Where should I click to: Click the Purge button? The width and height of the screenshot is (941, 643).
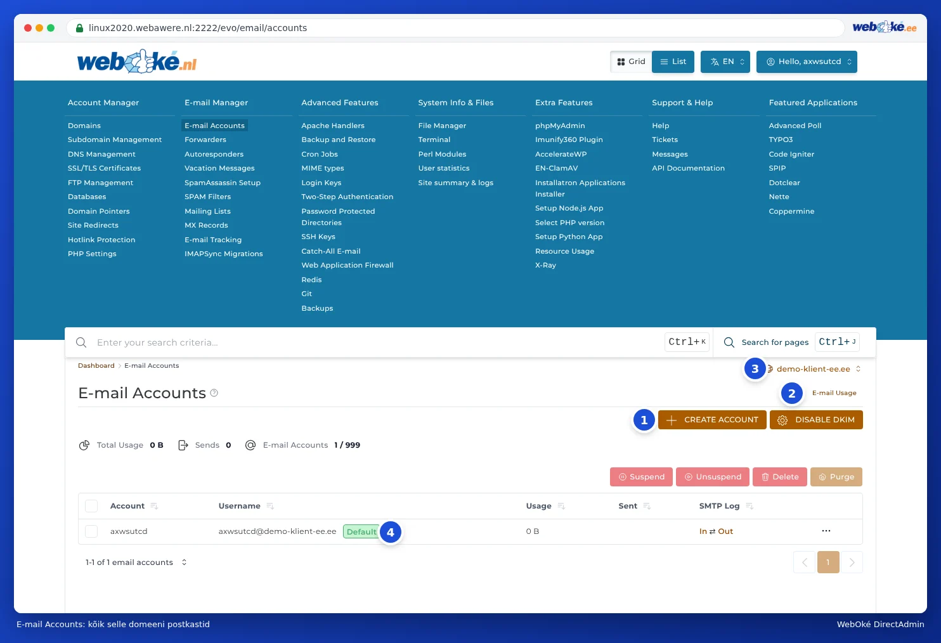click(x=836, y=477)
